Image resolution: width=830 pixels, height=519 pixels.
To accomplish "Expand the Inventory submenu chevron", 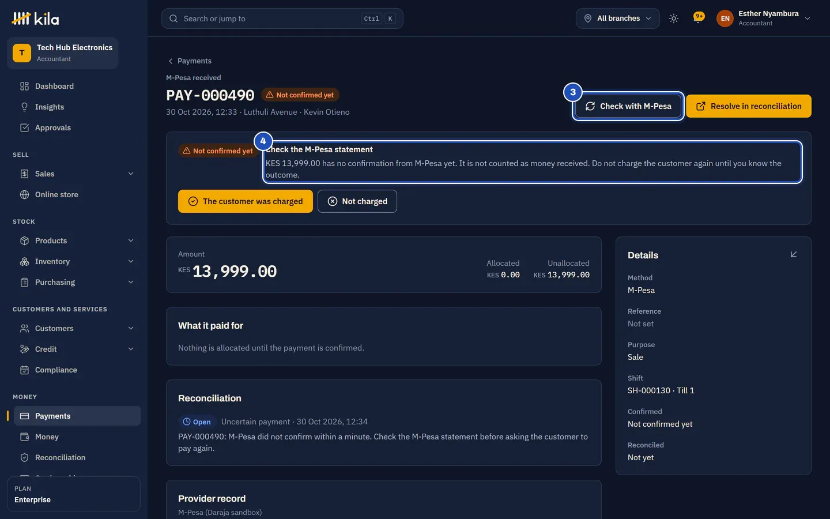I will tap(131, 261).
